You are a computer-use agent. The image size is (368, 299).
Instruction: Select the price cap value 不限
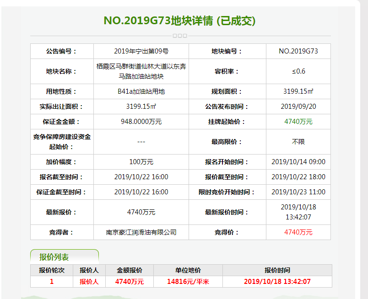point(298,142)
